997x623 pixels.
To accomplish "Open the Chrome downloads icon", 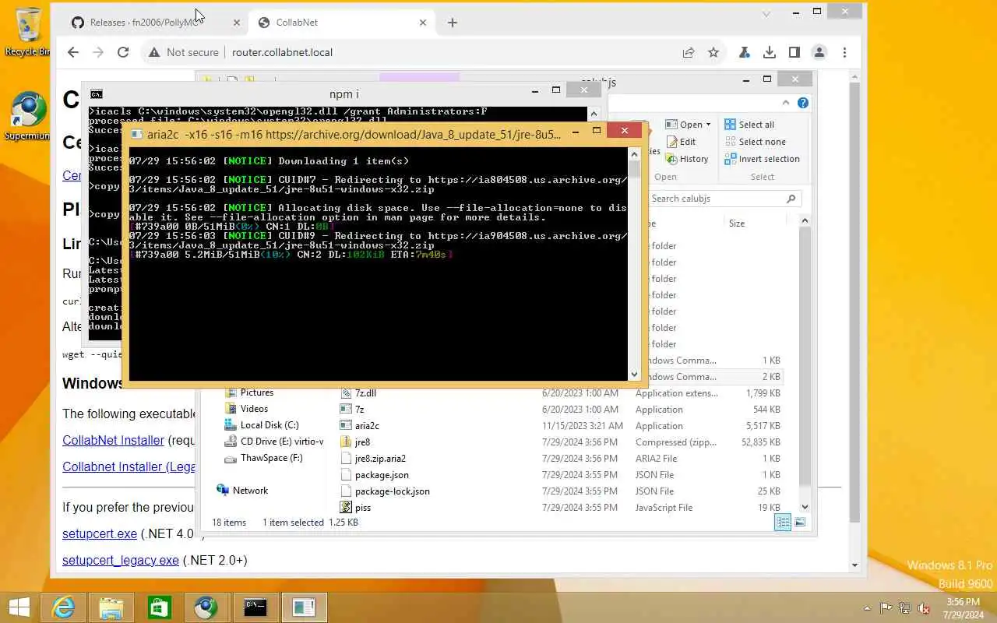I will (769, 52).
